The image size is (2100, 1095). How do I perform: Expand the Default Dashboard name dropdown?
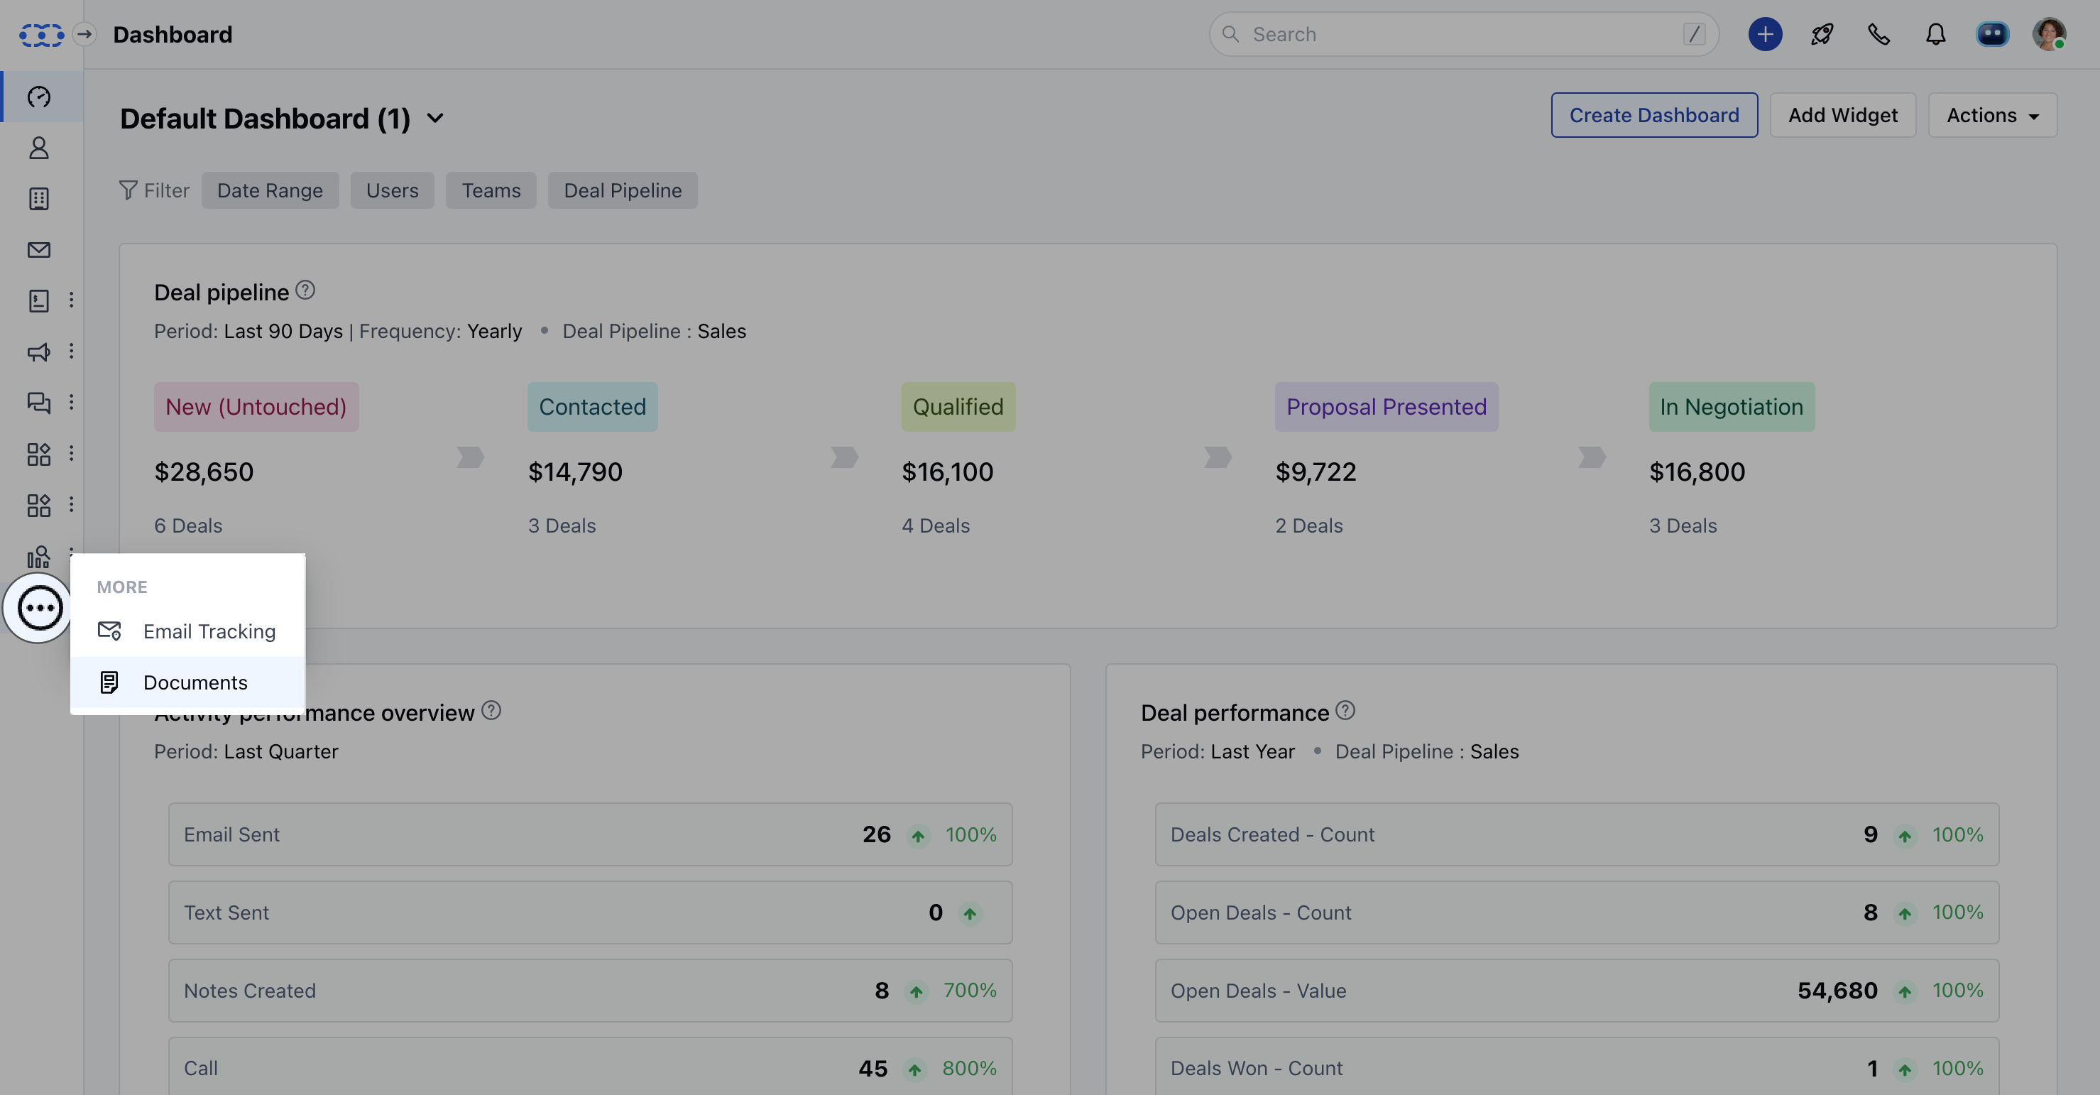coord(434,118)
